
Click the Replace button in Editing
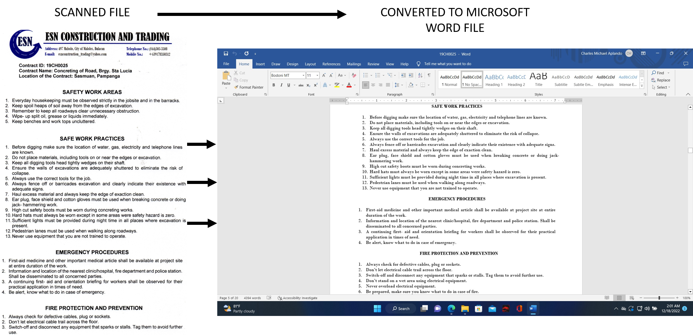click(x=661, y=80)
